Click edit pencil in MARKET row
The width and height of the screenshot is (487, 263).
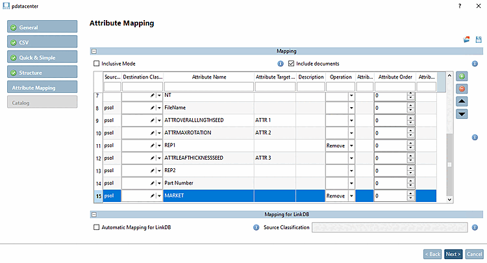point(152,196)
